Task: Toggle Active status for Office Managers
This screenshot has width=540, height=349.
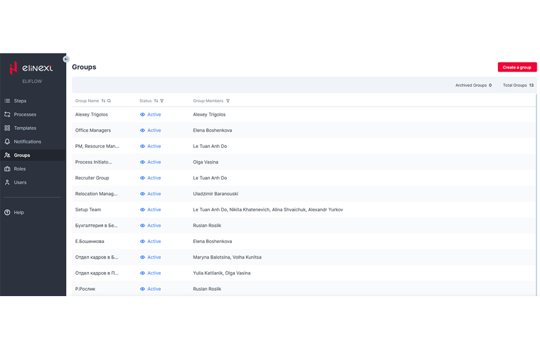Action: click(153, 131)
